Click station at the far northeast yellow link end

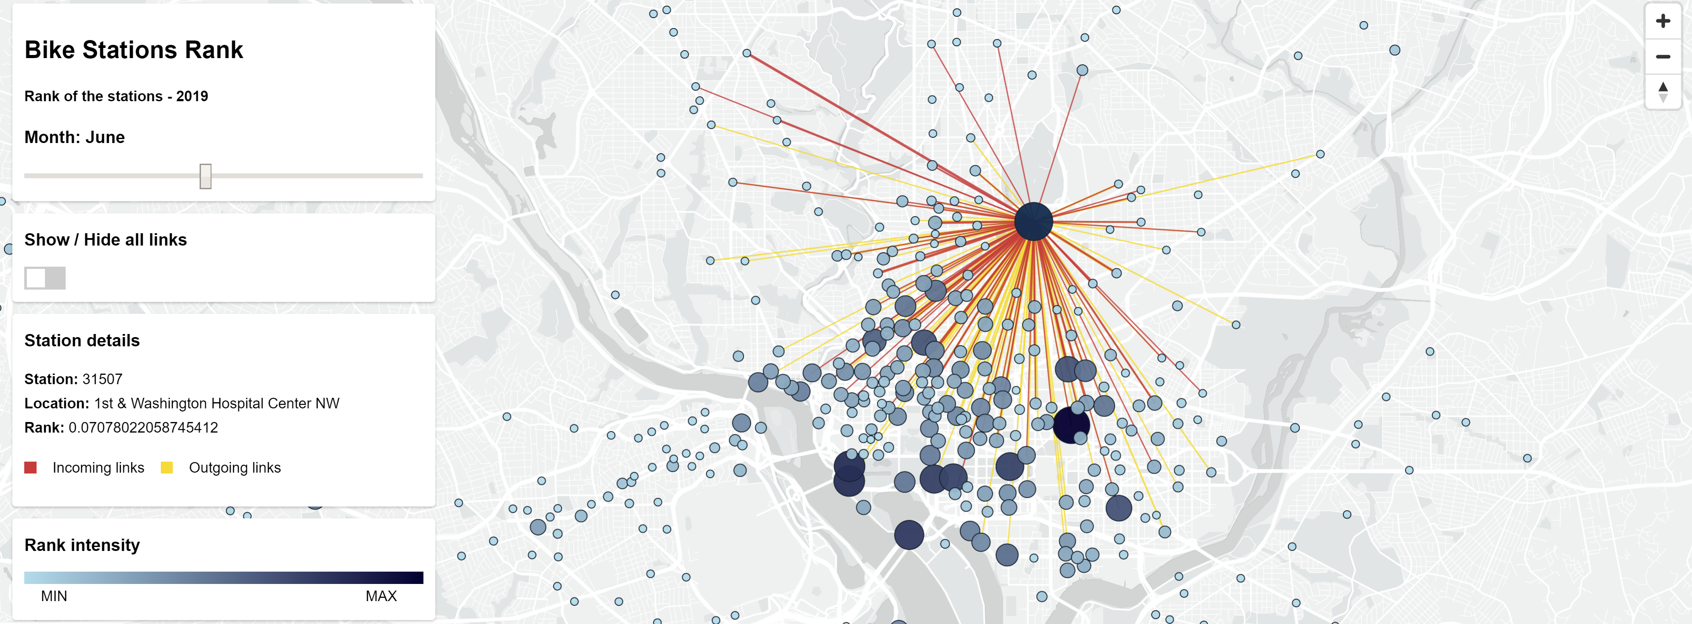(1320, 154)
